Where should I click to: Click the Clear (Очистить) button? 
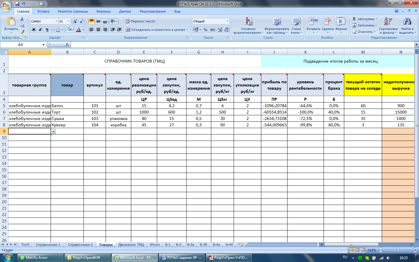[x=364, y=32]
